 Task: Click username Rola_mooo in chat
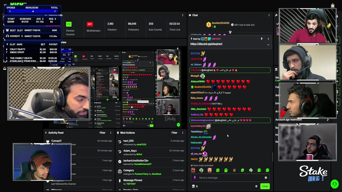197,98
